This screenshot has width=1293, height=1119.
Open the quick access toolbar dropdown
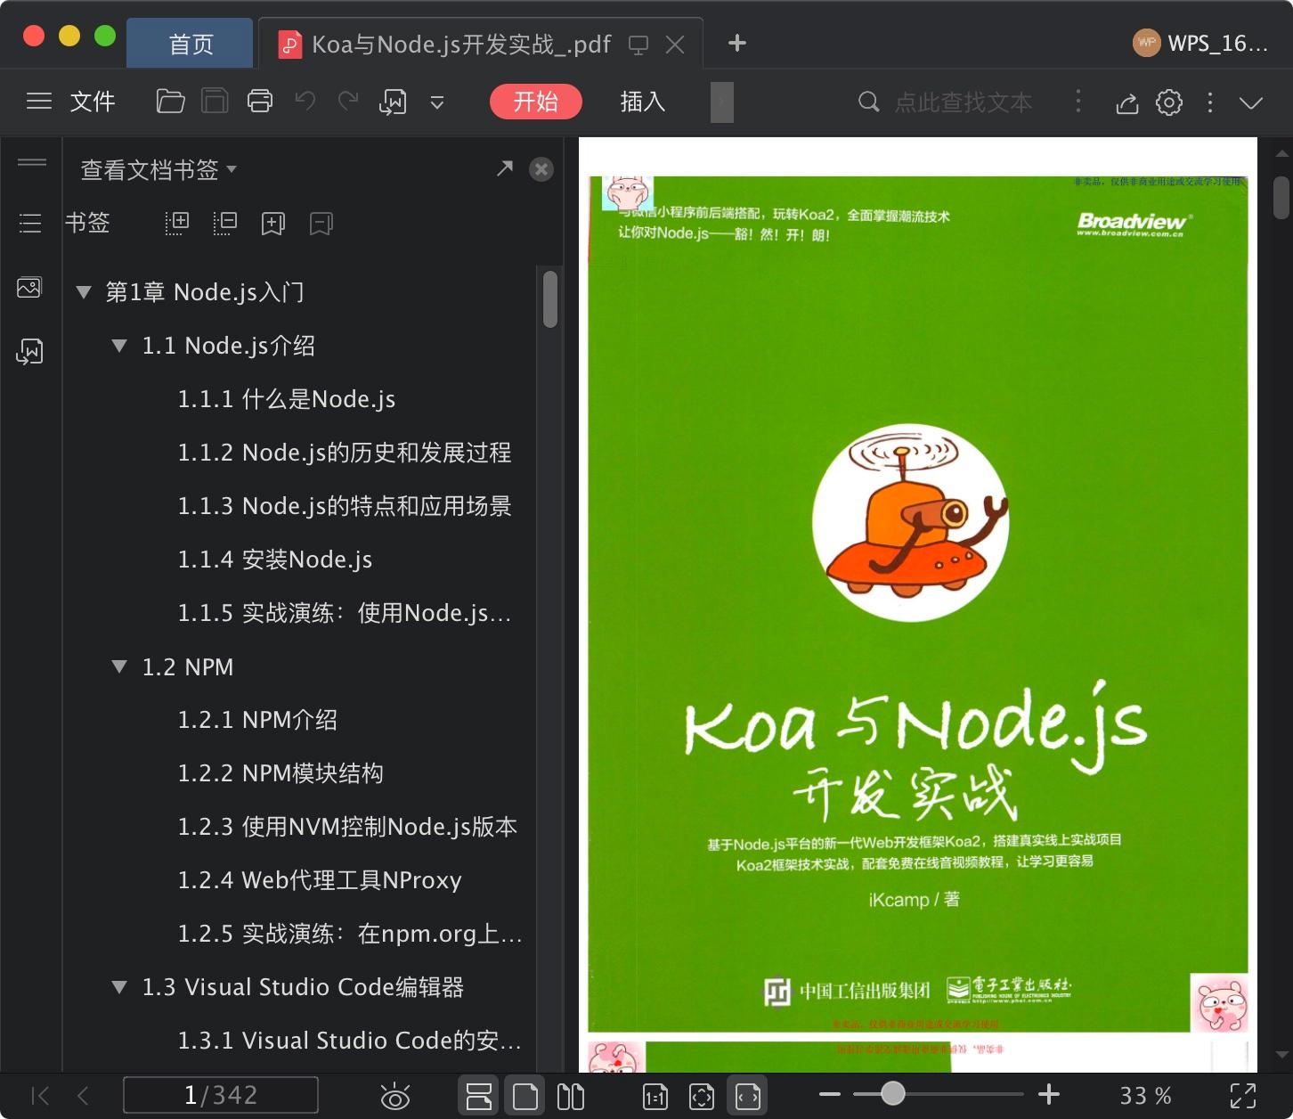(x=437, y=102)
